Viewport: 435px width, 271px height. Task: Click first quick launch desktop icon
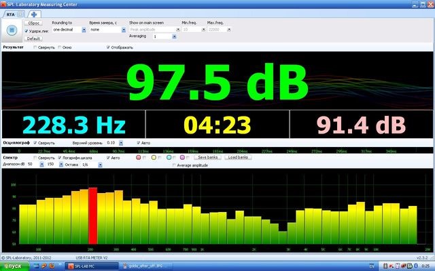(37, 266)
